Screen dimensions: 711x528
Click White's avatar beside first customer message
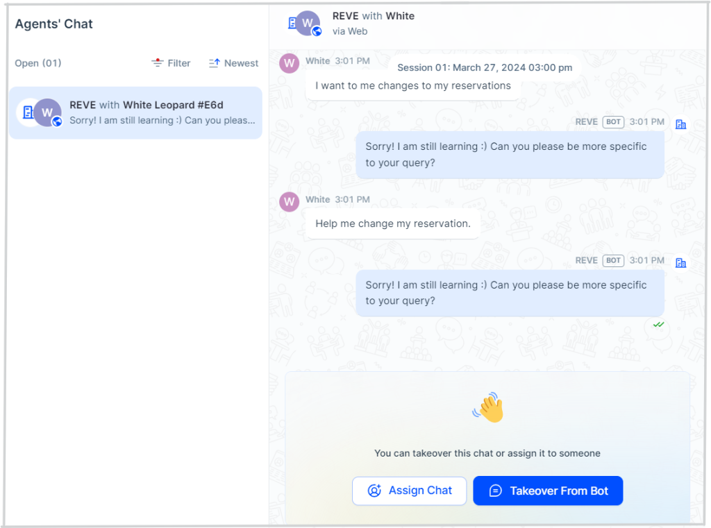(x=289, y=63)
